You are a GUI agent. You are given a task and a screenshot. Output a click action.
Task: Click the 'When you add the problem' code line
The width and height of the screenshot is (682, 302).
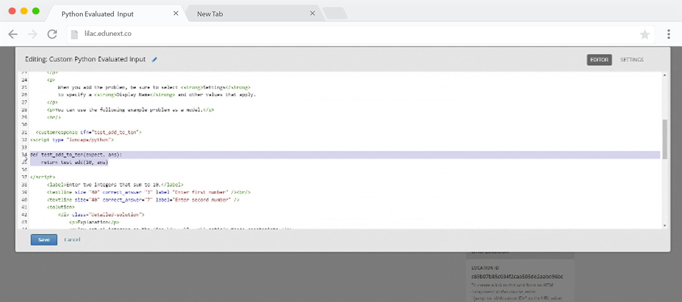[154, 87]
